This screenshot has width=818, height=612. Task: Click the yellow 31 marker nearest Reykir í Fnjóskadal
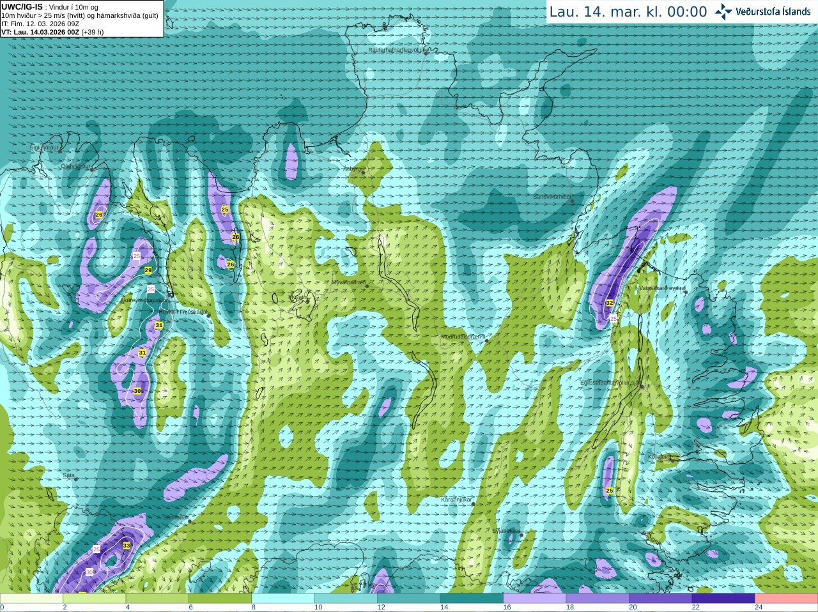pyautogui.click(x=159, y=325)
